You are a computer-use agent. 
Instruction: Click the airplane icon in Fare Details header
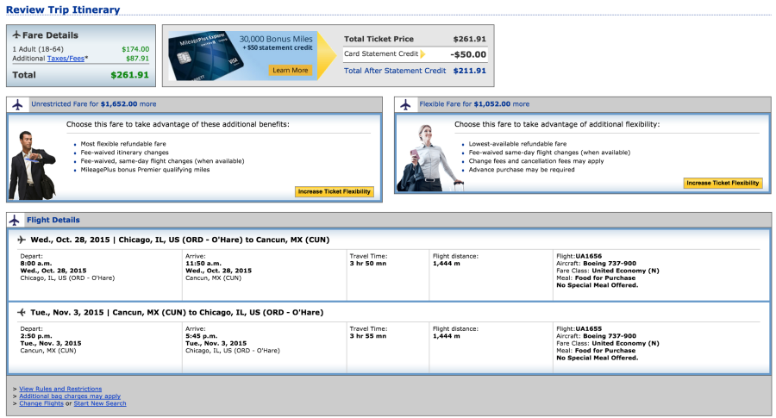tap(16, 35)
